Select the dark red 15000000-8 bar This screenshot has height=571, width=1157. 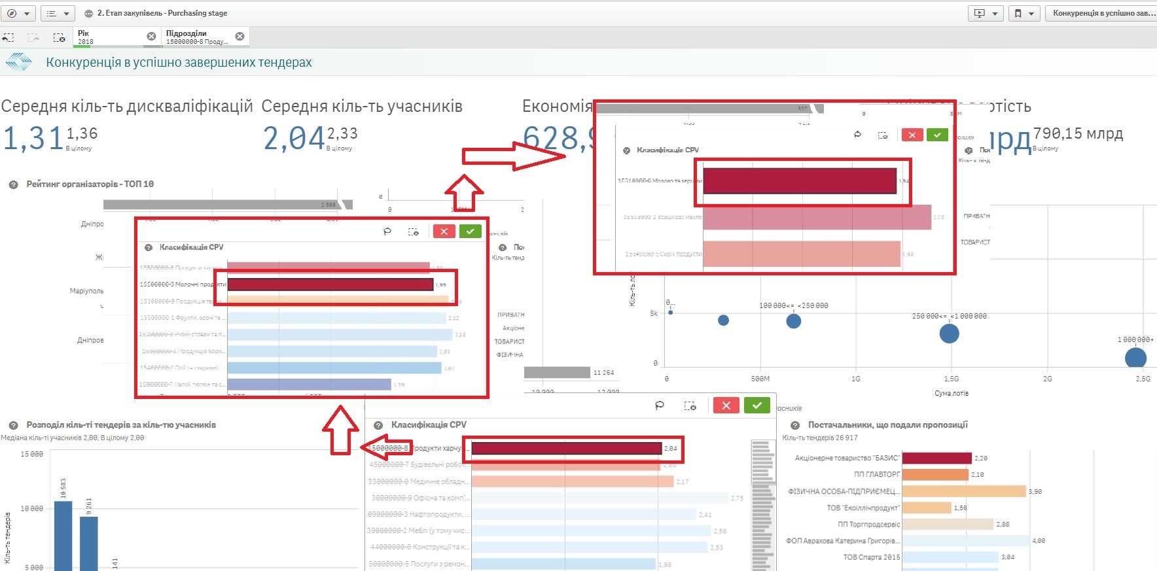[566, 449]
